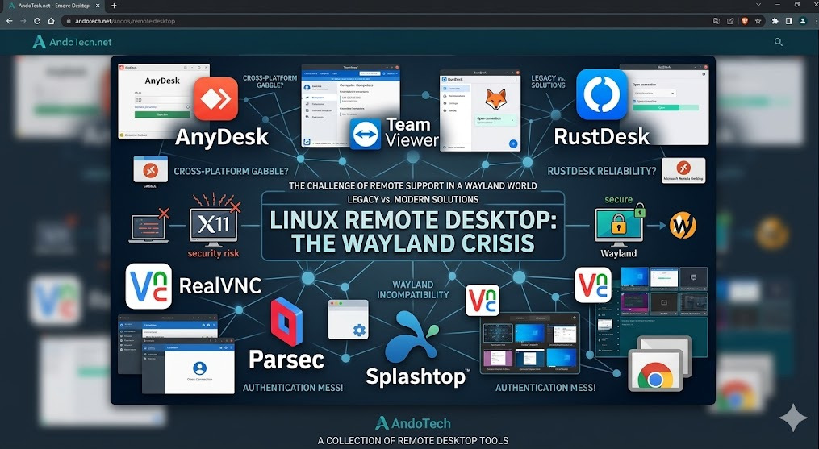This screenshot has height=449, width=819.
Task: Click the blue plus button in fox window
Action: click(x=513, y=143)
